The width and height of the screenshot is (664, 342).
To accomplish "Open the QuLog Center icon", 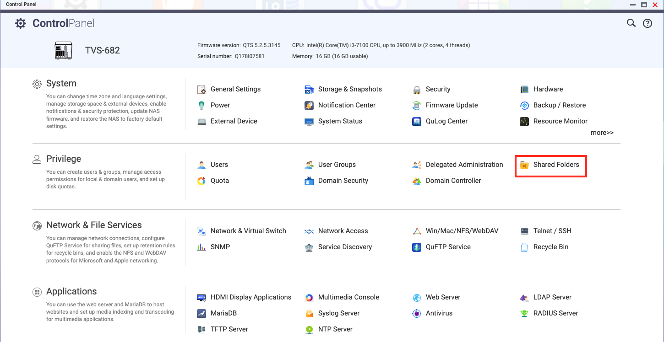I will point(417,121).
